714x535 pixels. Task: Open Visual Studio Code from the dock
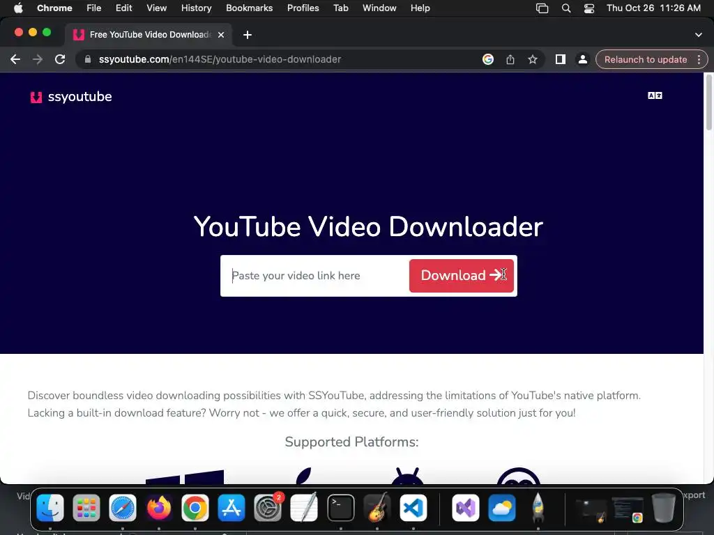click(413, 508)
